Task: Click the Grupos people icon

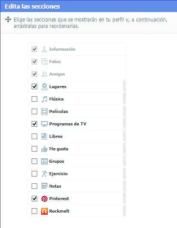Action: 44,161
